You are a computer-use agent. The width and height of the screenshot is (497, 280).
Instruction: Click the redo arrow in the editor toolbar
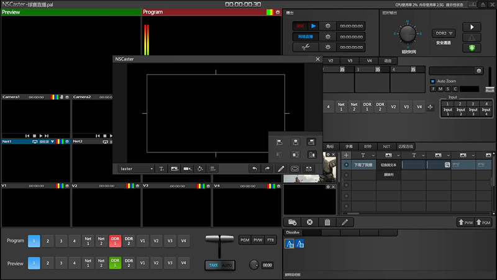(267, 169)
